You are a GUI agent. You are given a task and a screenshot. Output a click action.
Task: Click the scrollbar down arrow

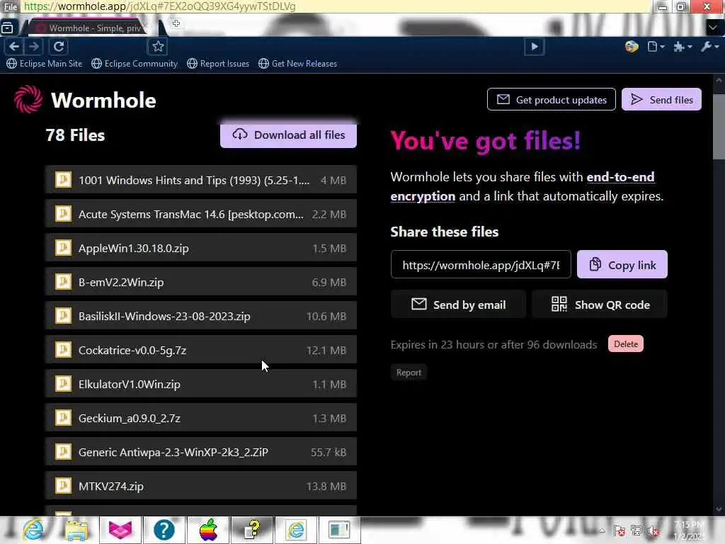(719, 510)
